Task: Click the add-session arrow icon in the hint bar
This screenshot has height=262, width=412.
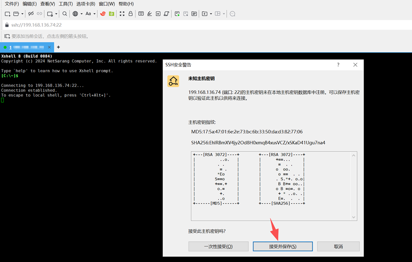Action: click(7, 36)
